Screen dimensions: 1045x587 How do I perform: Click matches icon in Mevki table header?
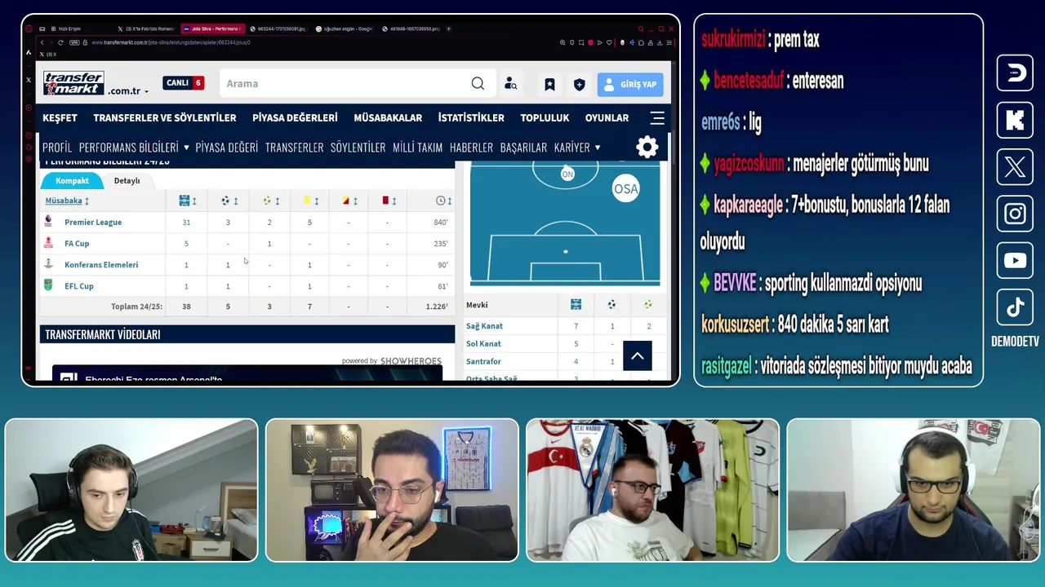(576, 304)
